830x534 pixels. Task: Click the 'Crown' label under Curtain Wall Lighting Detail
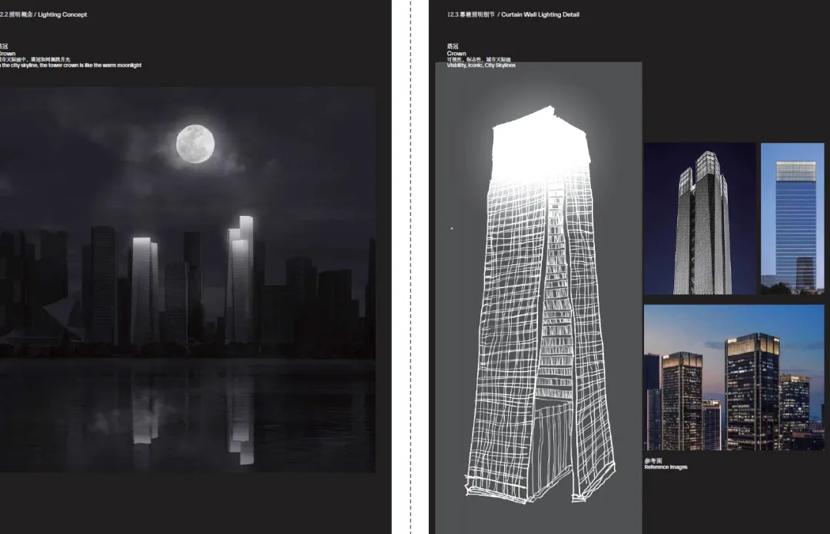click(456, 54)
